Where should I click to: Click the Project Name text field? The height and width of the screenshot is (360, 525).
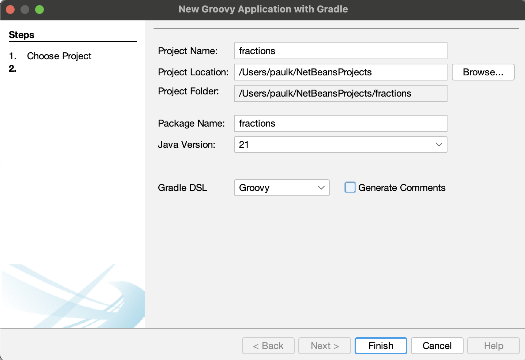click(x=340, y=51)
